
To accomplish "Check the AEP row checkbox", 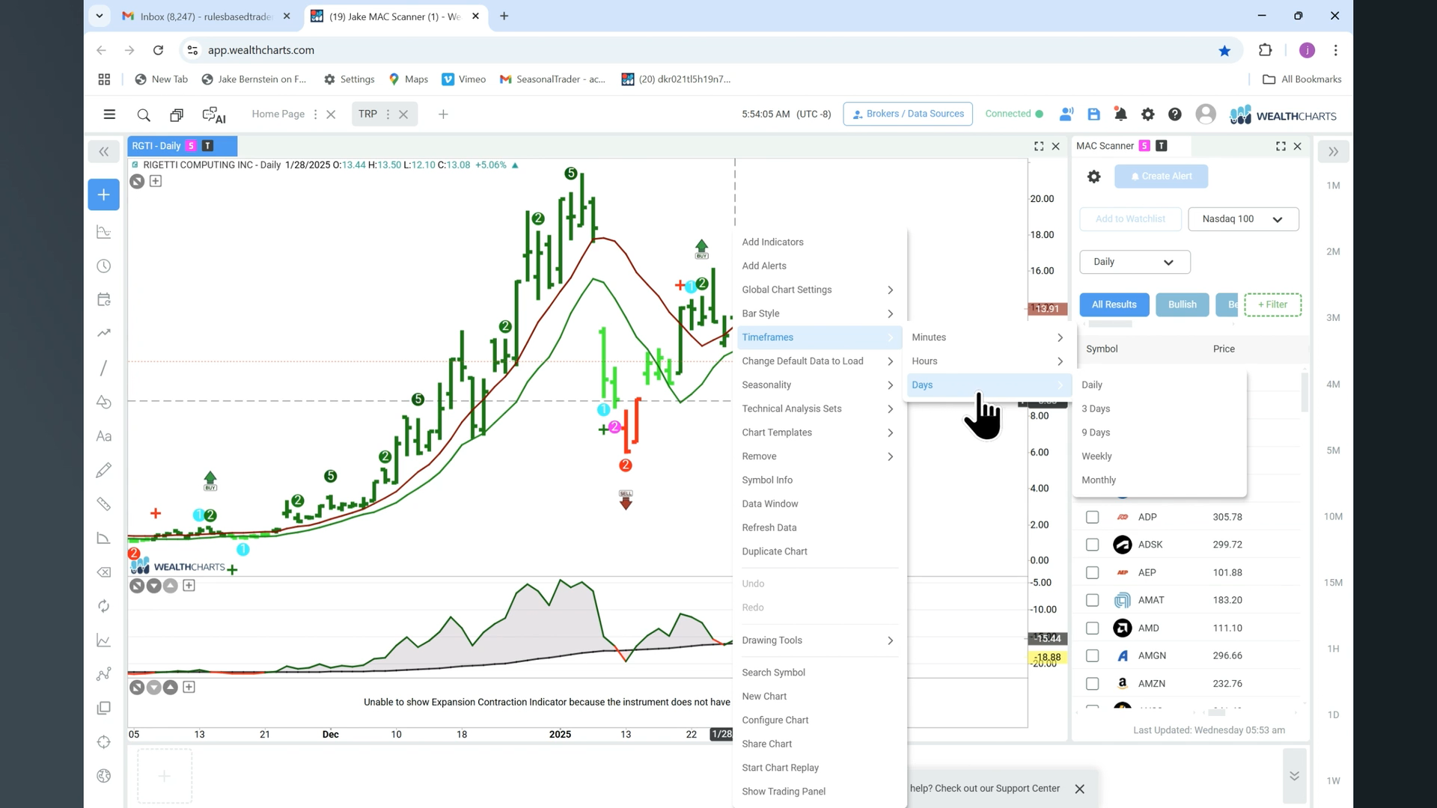I will coord(1093,572).
